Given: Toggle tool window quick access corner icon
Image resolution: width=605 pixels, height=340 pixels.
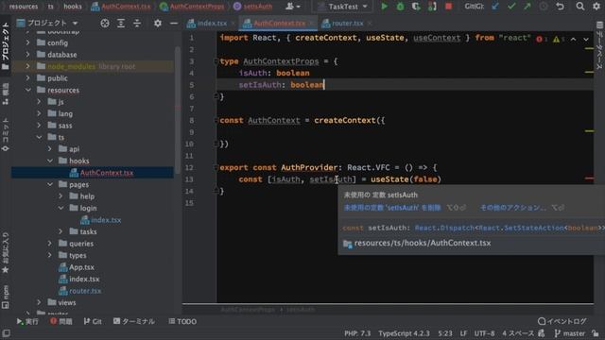Looking at the screenshot, I should click(x=6, y=333).
